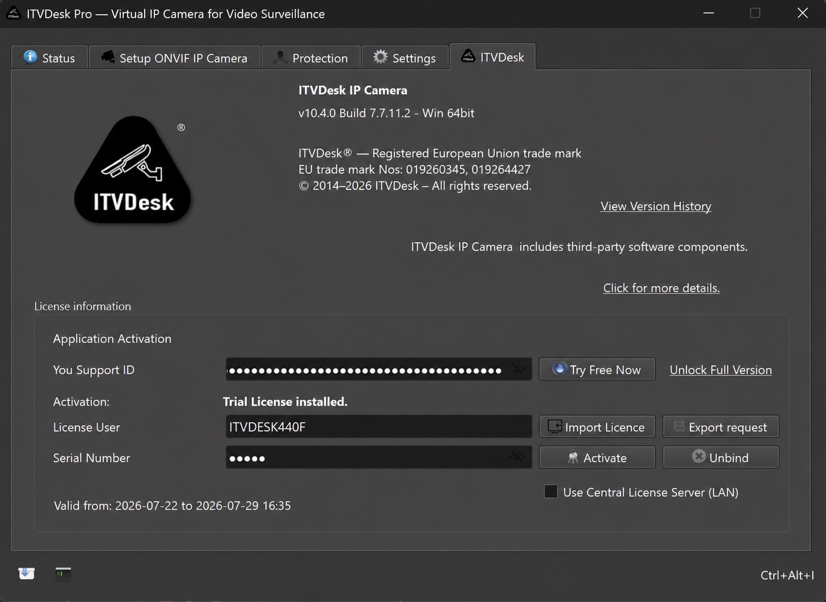
Task: Click the download tray icon at bottom left
Action: (26, 573)
